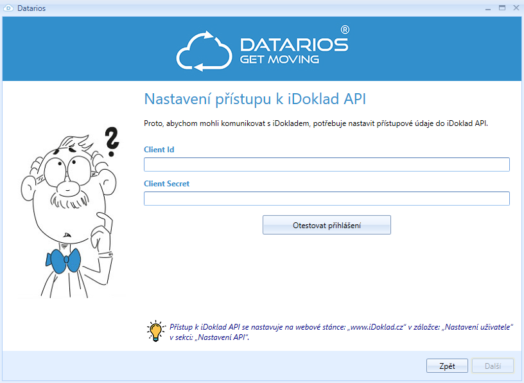Click the Nastavení přístupu k iDoklad API heading
This screenshot has width=524, height=383.
tap(255, 99)
